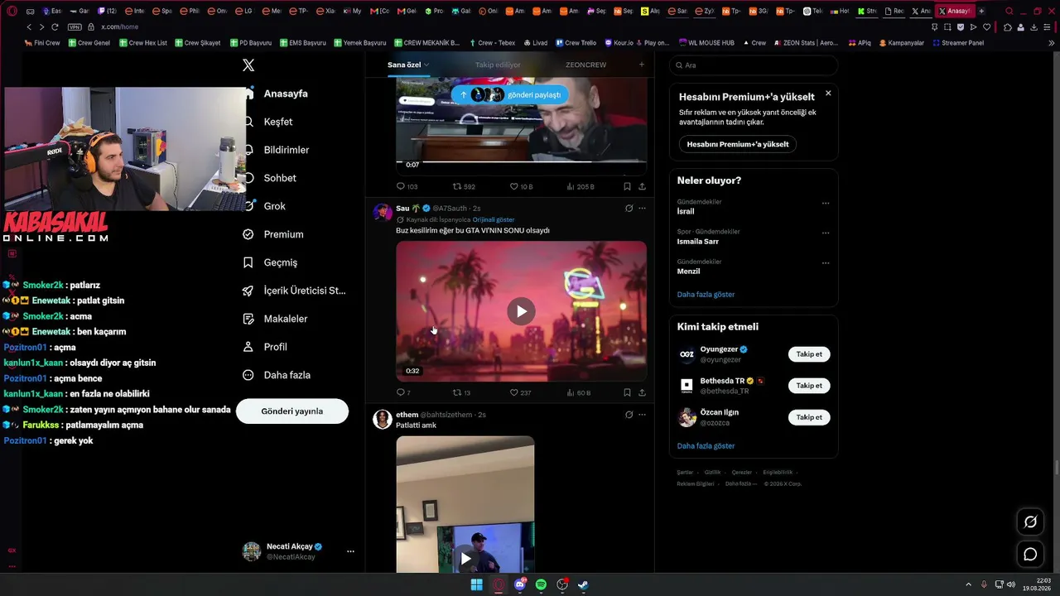This screenshot has height=596, width=1060.
Task: Follow Bethesda TR with Takip et
Action: pyautogui.click(x=809, y=386)
